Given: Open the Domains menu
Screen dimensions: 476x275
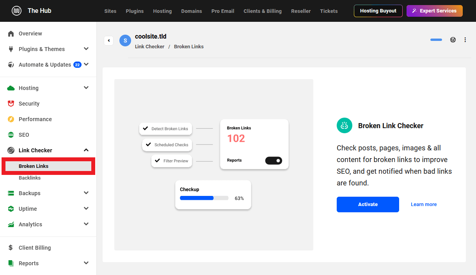Looking at the screenshot, I should pos(192,11).
